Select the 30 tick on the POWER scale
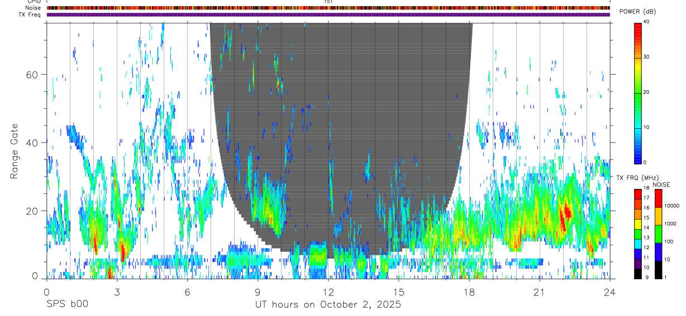This screenshot has height=316, width=686. click(x=646, y=57)
